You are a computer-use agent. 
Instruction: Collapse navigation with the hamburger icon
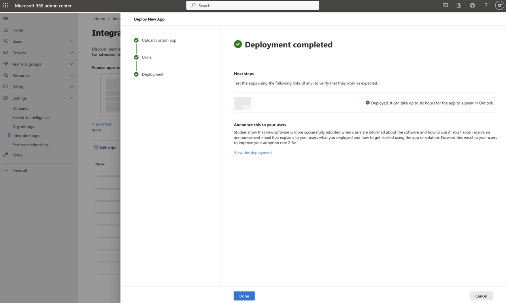coord(6,19)
